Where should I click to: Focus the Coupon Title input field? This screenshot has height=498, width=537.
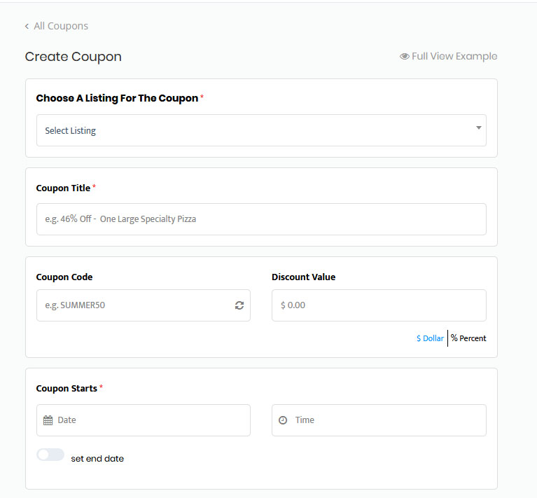point(261,219)
